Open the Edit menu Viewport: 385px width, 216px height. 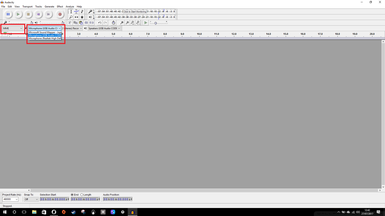click(x=10, y=6)
